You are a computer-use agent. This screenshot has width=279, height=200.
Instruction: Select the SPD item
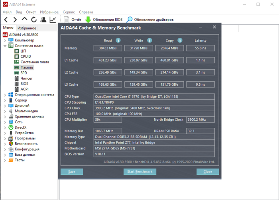[24, 73]
